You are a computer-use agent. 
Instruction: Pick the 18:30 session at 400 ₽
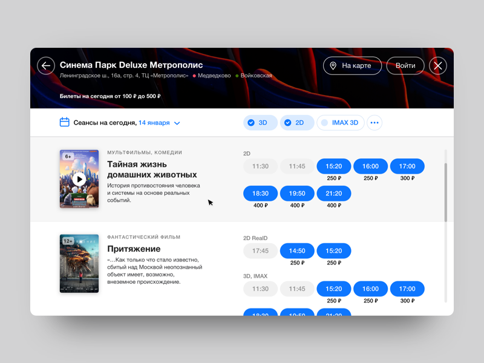260,194
